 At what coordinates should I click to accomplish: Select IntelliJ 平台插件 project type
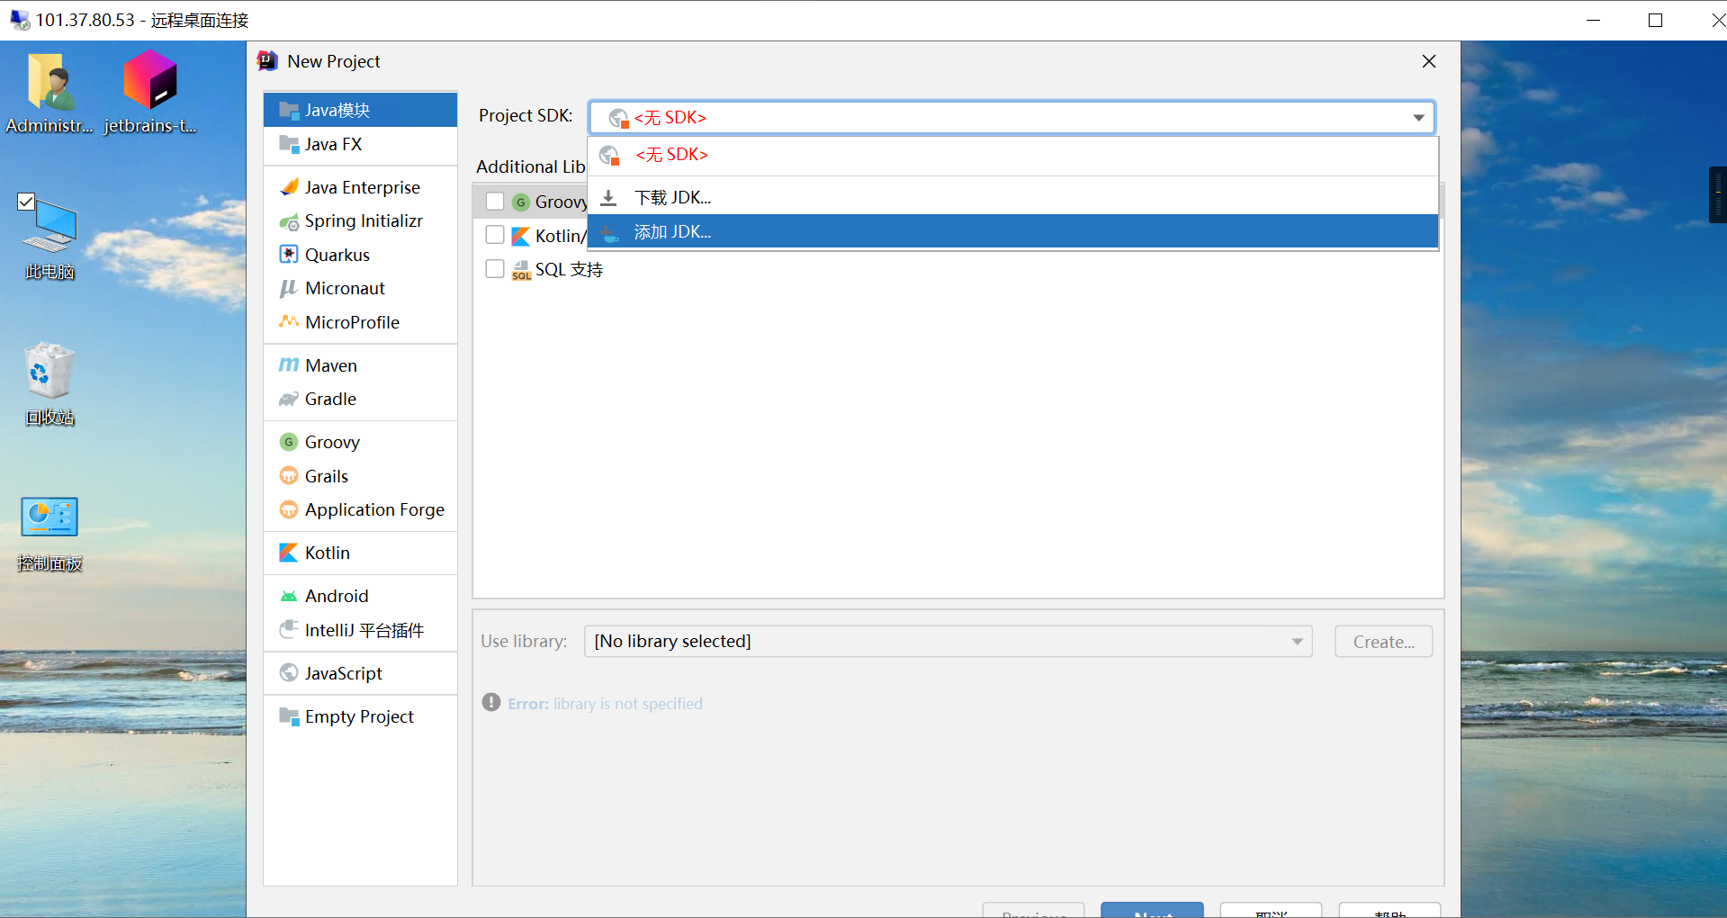(360, 630)
